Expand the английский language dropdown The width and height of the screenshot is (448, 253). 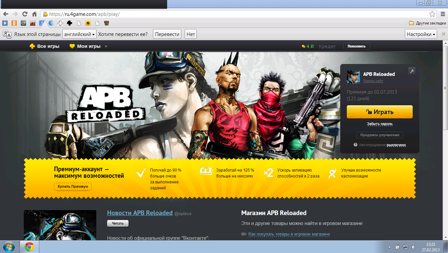(x=79, y=34)
